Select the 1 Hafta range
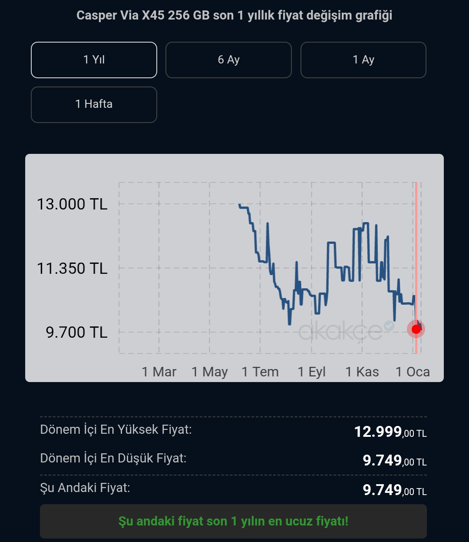Viewport: 469px width, 542px height. coord(94,105)
